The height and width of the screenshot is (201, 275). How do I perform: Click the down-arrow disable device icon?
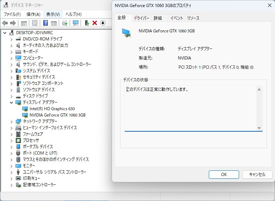tap(103, 23)
